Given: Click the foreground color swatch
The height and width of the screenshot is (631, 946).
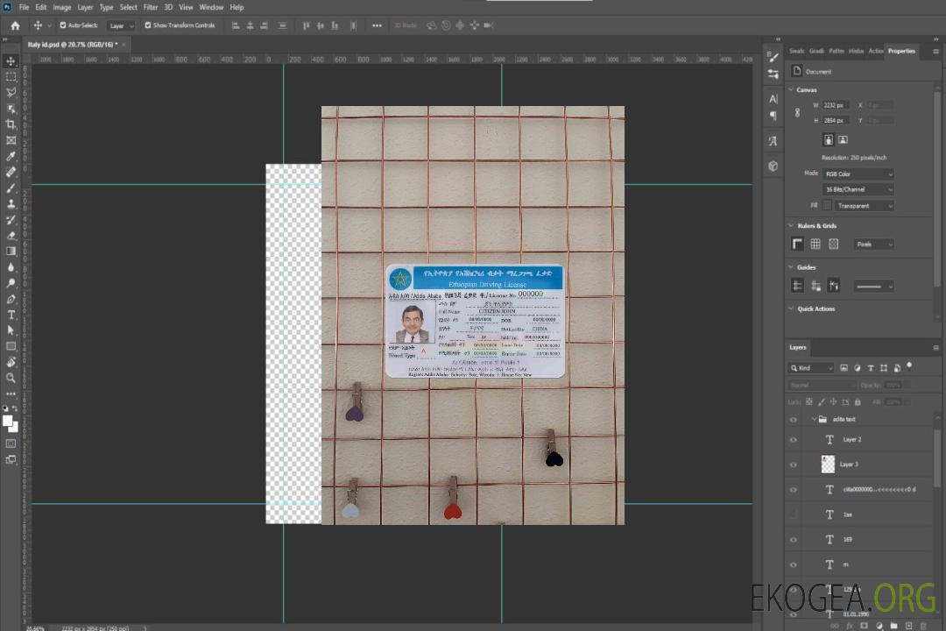Looking at the screenshot, I should click(x=8, y=421).
